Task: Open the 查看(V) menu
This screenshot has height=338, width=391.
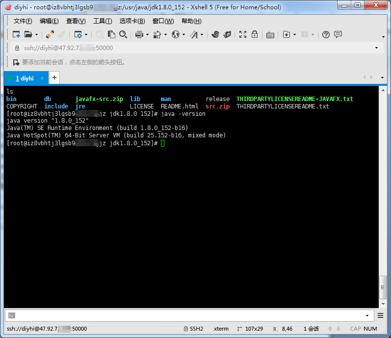Action: point(76,21)
